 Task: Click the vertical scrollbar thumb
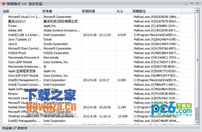point(197,60)
